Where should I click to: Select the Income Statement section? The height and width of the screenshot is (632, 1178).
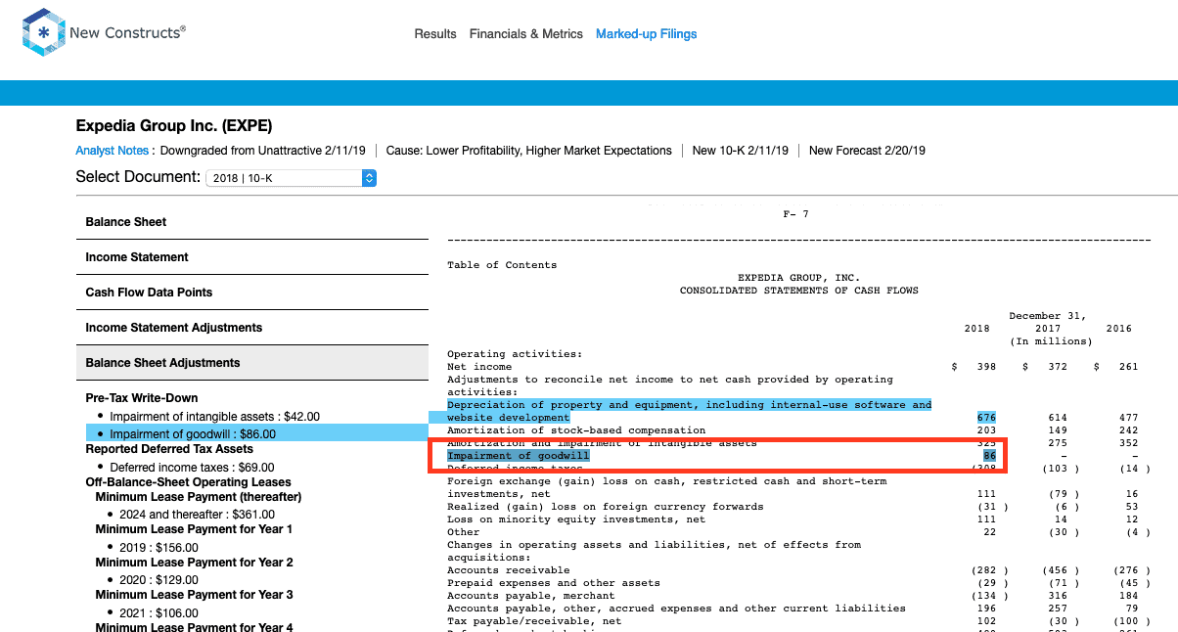[252, 257]
